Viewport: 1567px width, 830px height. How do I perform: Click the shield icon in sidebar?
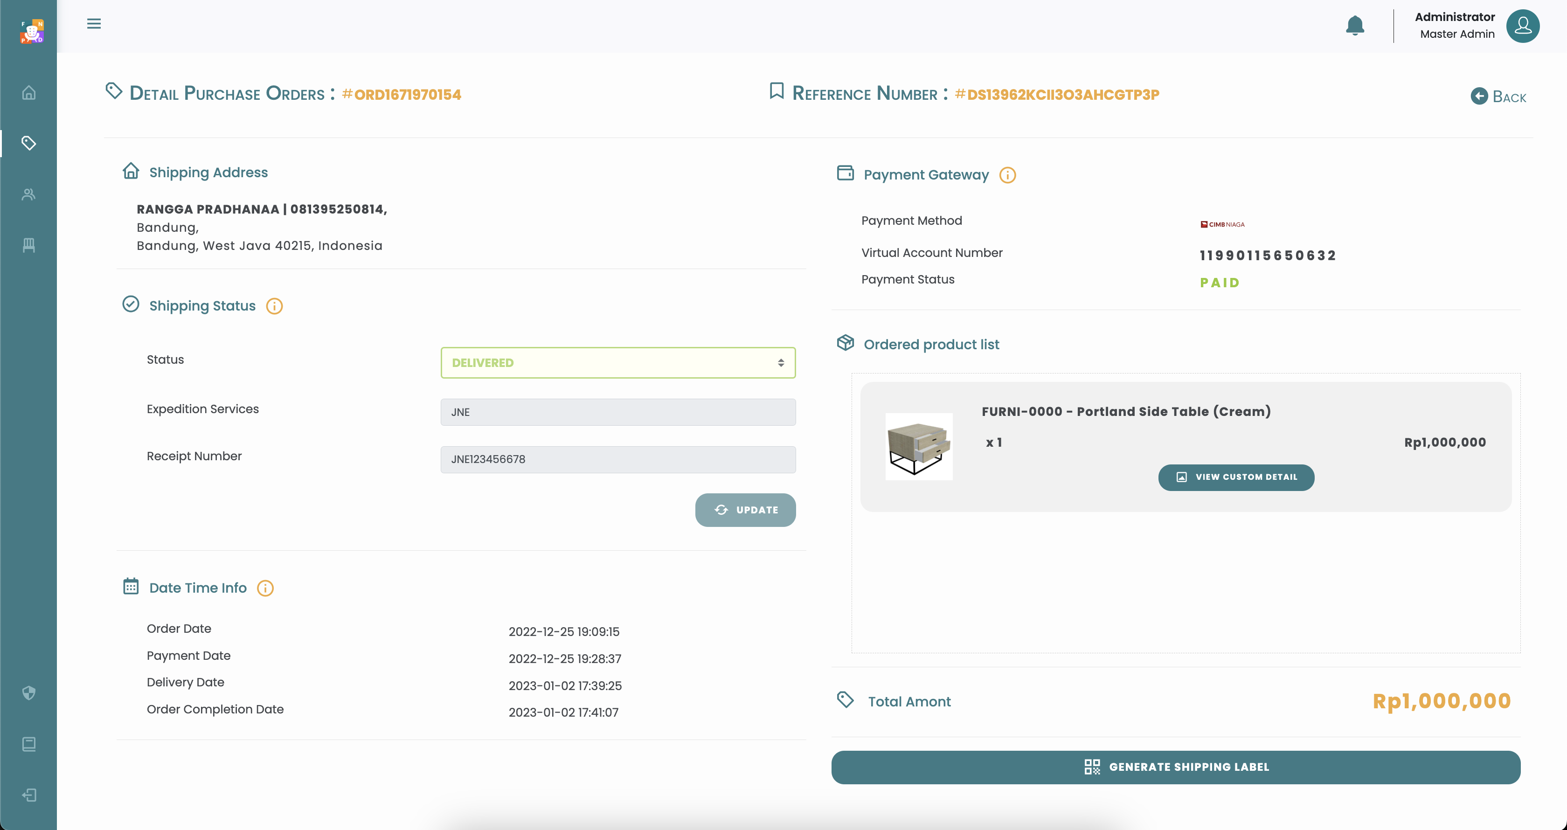point(28,692)
